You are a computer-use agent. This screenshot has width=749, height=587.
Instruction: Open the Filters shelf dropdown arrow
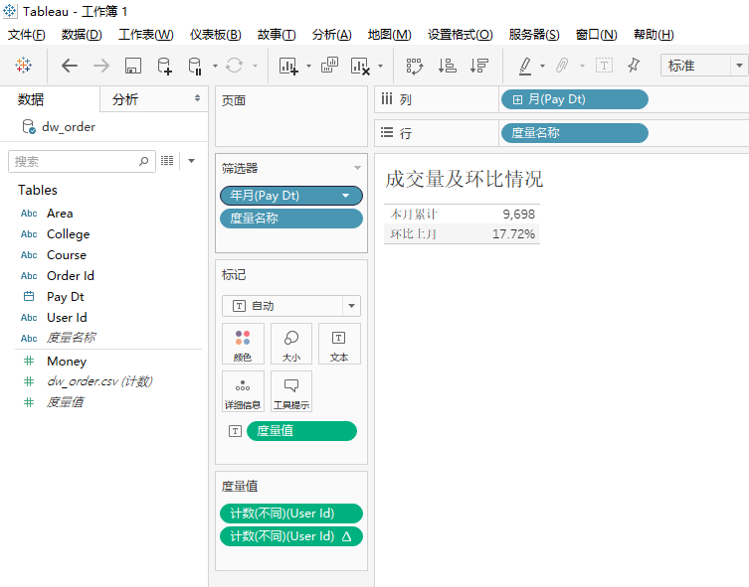[x=357, y=168]
